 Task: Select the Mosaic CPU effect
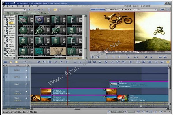click(42, 51)
